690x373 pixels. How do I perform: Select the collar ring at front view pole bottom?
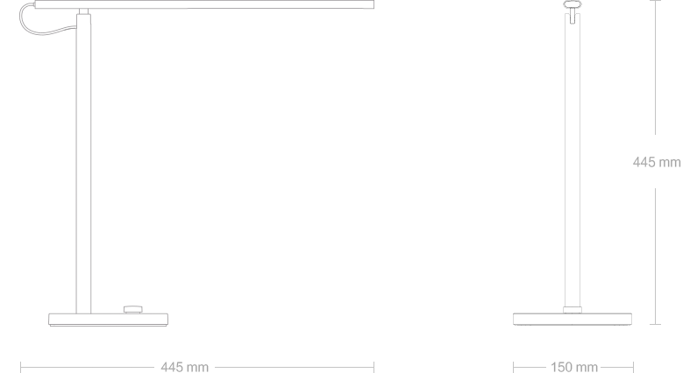coord(573,310)
